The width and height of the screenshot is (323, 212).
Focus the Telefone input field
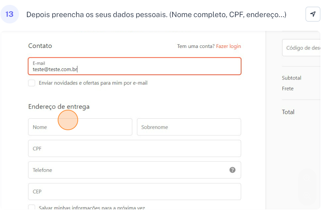point(127,170)
